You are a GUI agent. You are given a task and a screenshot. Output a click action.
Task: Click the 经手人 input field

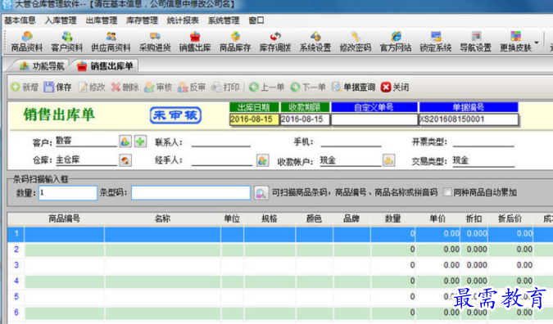coord(222,160)
